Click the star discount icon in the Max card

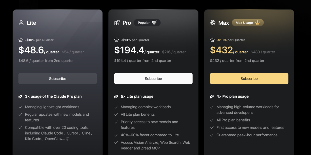212,40
